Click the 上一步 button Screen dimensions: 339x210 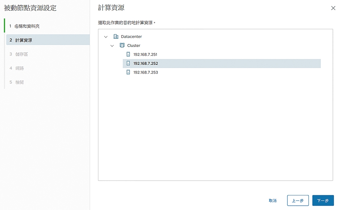tap(298, 200)
